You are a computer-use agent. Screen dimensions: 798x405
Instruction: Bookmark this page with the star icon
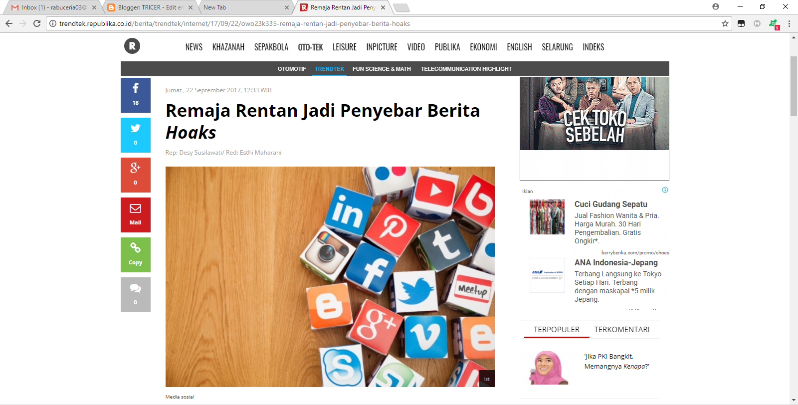click(x=725, y=23)
